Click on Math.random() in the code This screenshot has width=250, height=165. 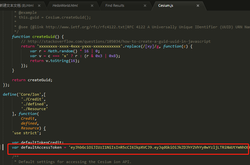63,51
